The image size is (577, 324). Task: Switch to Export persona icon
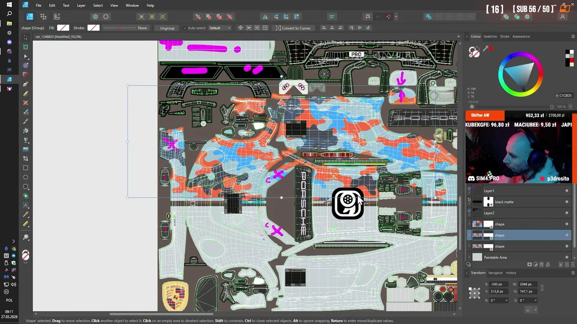click(57, 17)
